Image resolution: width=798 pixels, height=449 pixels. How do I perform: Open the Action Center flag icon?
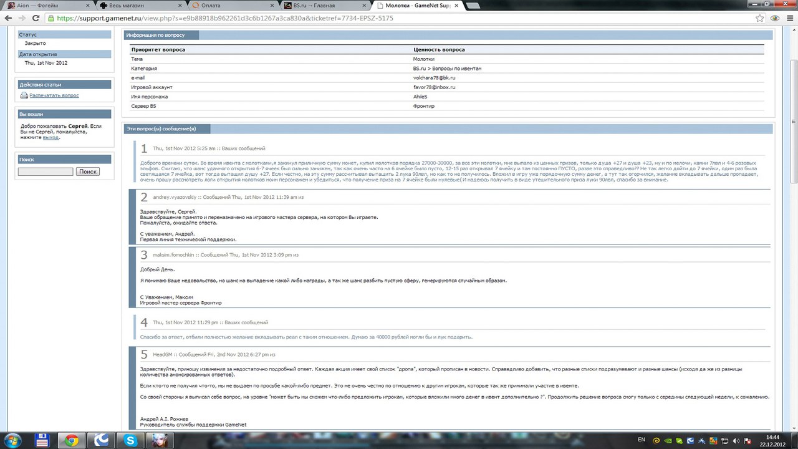pos(749,440)
